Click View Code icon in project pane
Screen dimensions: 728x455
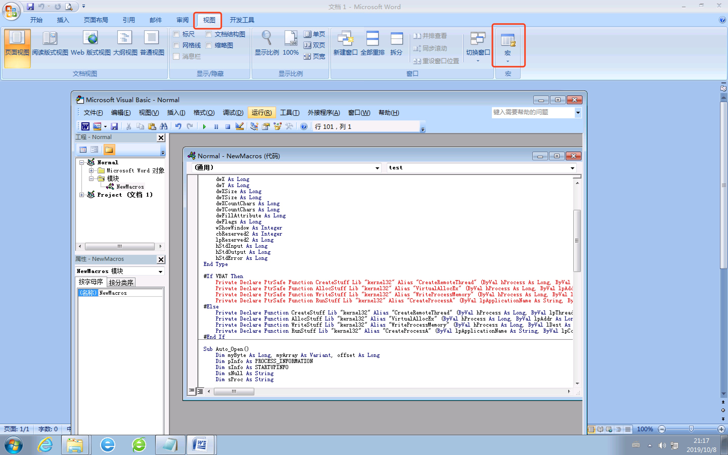83,150
